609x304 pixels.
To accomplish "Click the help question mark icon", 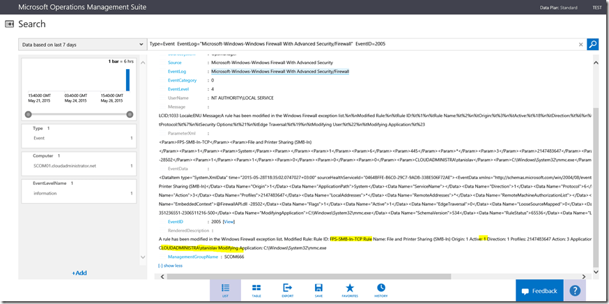I will pyautogui.click(x=575, y=291).
